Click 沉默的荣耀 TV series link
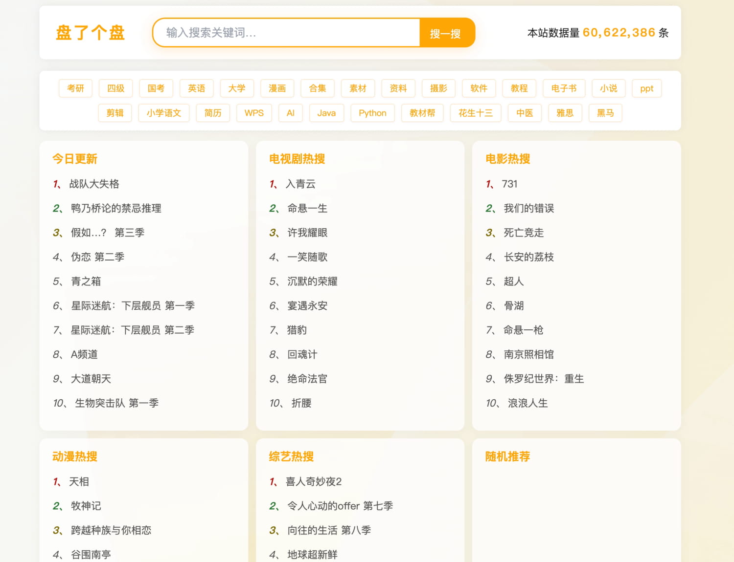This screenshot has width=734, height=562. click(x=312, y=281)
